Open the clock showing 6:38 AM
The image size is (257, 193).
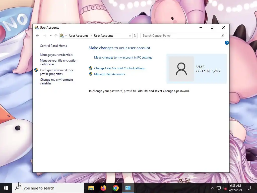(x=235, y=188)
